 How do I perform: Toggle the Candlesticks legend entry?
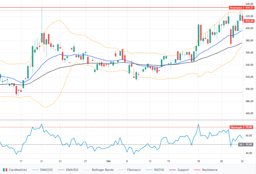click(15, 170)
